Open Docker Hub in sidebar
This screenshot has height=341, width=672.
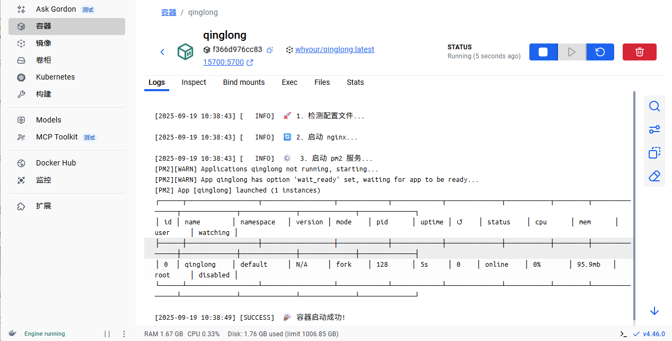point(56,163)
